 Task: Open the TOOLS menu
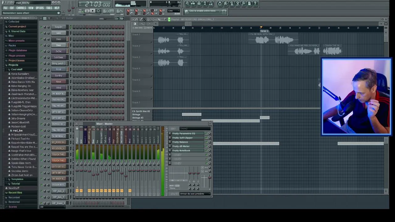pos(49,8)
